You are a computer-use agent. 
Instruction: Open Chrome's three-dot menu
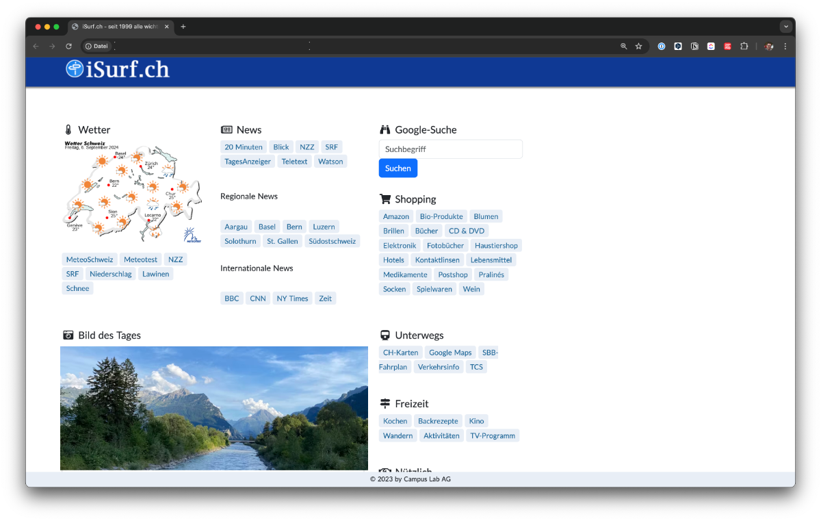[785, 46]
